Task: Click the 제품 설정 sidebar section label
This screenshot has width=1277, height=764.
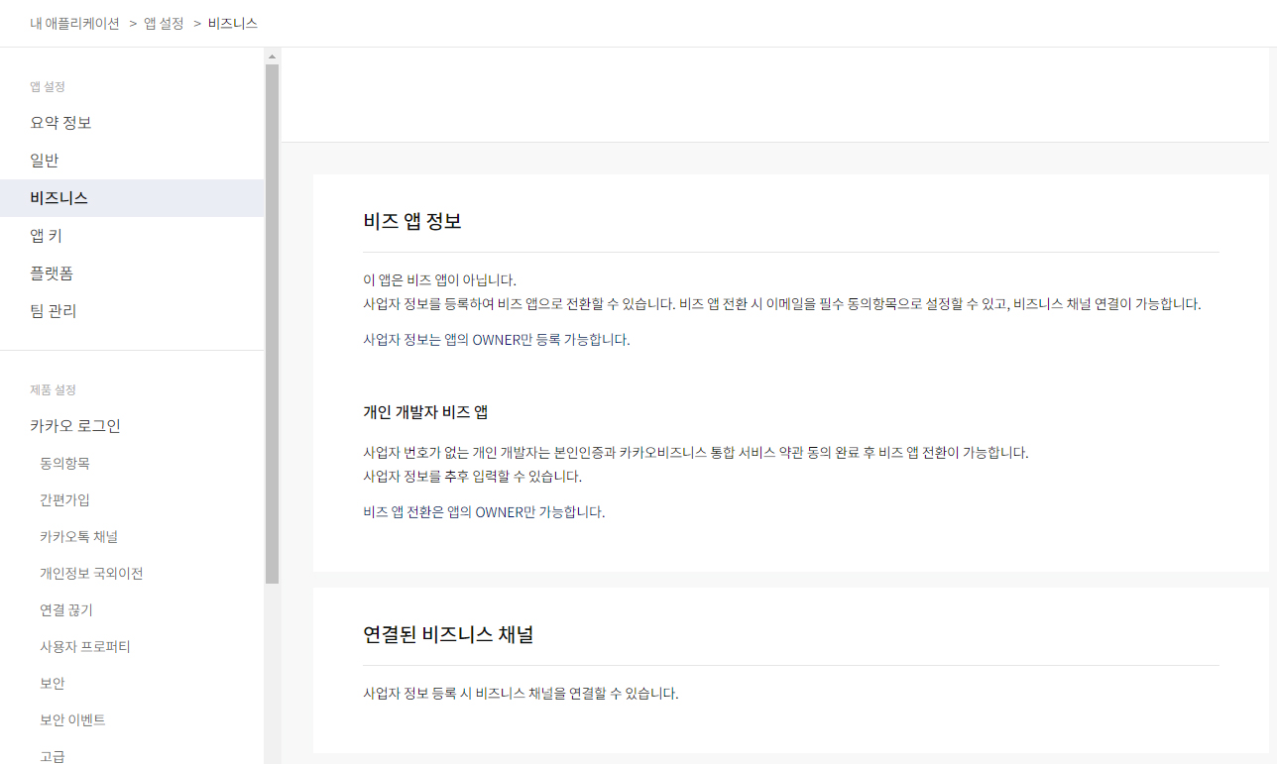Action: click(53, 390)
